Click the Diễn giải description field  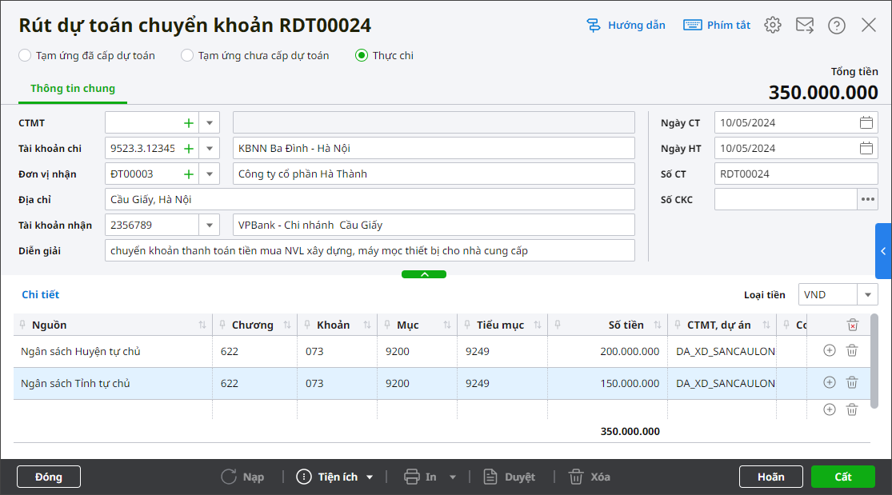[x=370, y=250]
